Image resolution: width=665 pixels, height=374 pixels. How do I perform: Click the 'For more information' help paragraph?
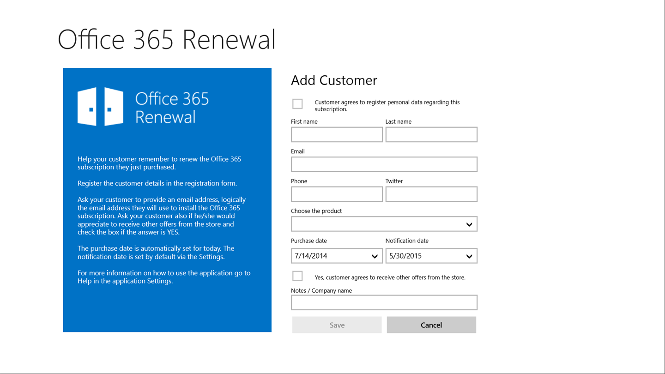click(x=164, y=277)
